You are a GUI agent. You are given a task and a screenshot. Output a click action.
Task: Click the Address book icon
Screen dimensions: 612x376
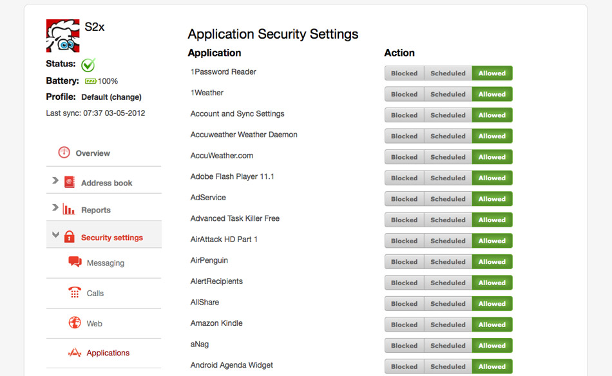pyautogui.click(x=69, y=182)
